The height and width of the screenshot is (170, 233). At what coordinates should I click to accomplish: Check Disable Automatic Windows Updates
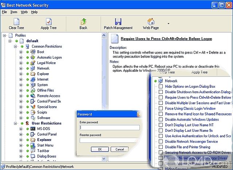(161, 119)
